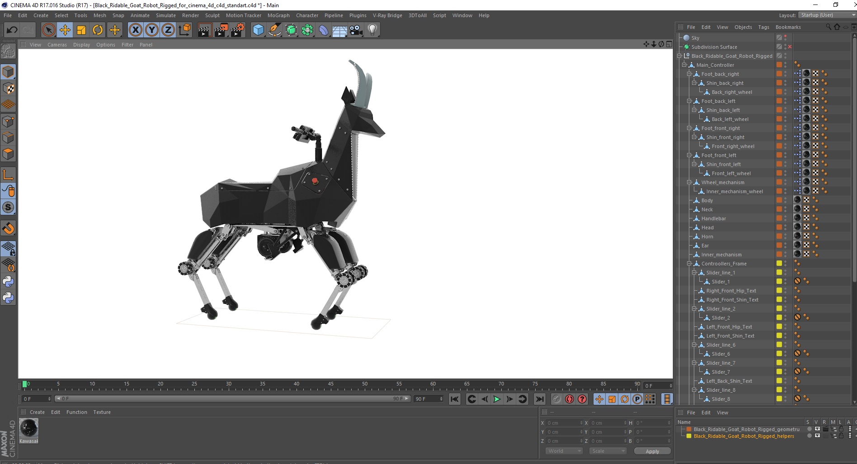Enable the magnet tweak icon
Screen dimensions: 857x464
[8, 228]
